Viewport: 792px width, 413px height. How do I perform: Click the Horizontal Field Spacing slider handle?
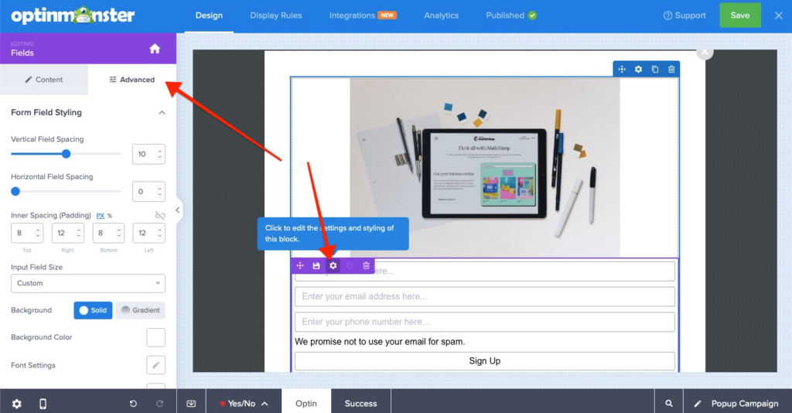(x=15, y=191)
